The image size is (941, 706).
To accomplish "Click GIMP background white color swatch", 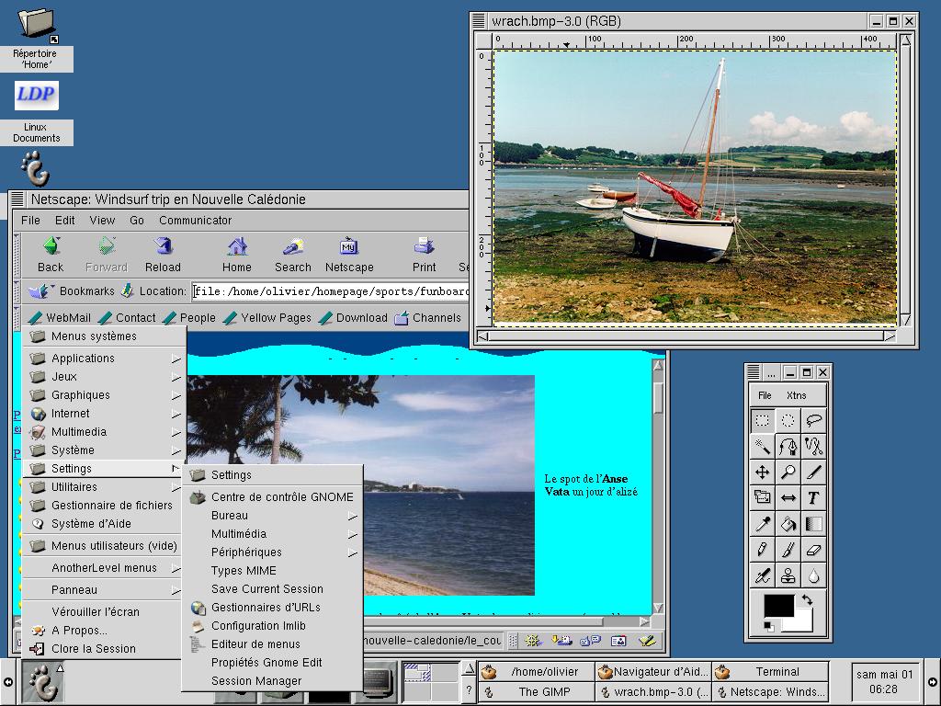I will (801, 624).
